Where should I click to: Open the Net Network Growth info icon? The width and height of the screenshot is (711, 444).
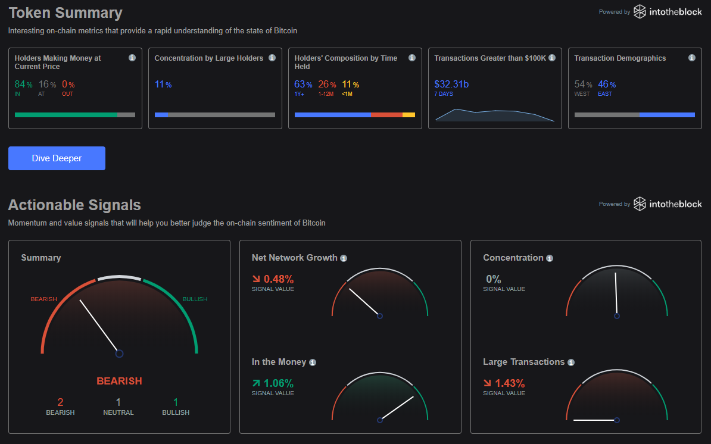[344, 258]
